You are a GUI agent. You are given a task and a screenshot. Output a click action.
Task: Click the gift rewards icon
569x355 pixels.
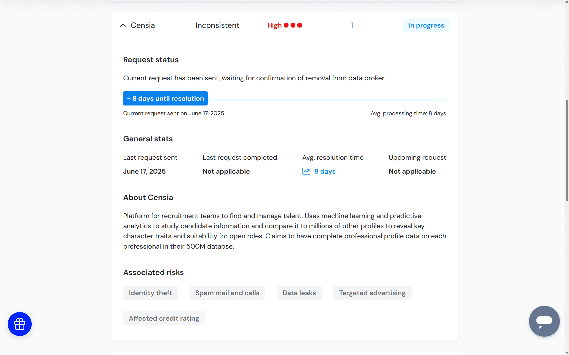coord(20,324)
